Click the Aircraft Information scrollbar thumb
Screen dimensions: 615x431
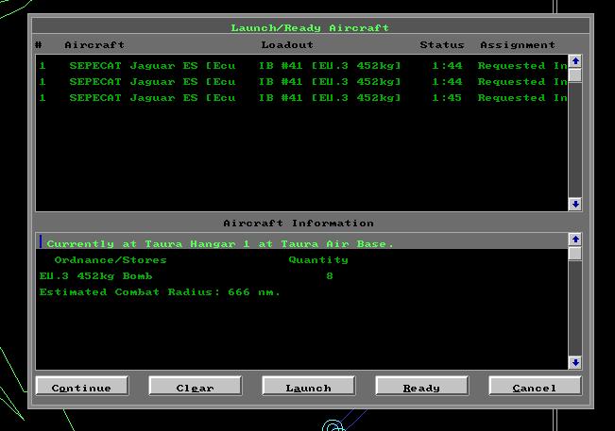click(x=575, y=254)
